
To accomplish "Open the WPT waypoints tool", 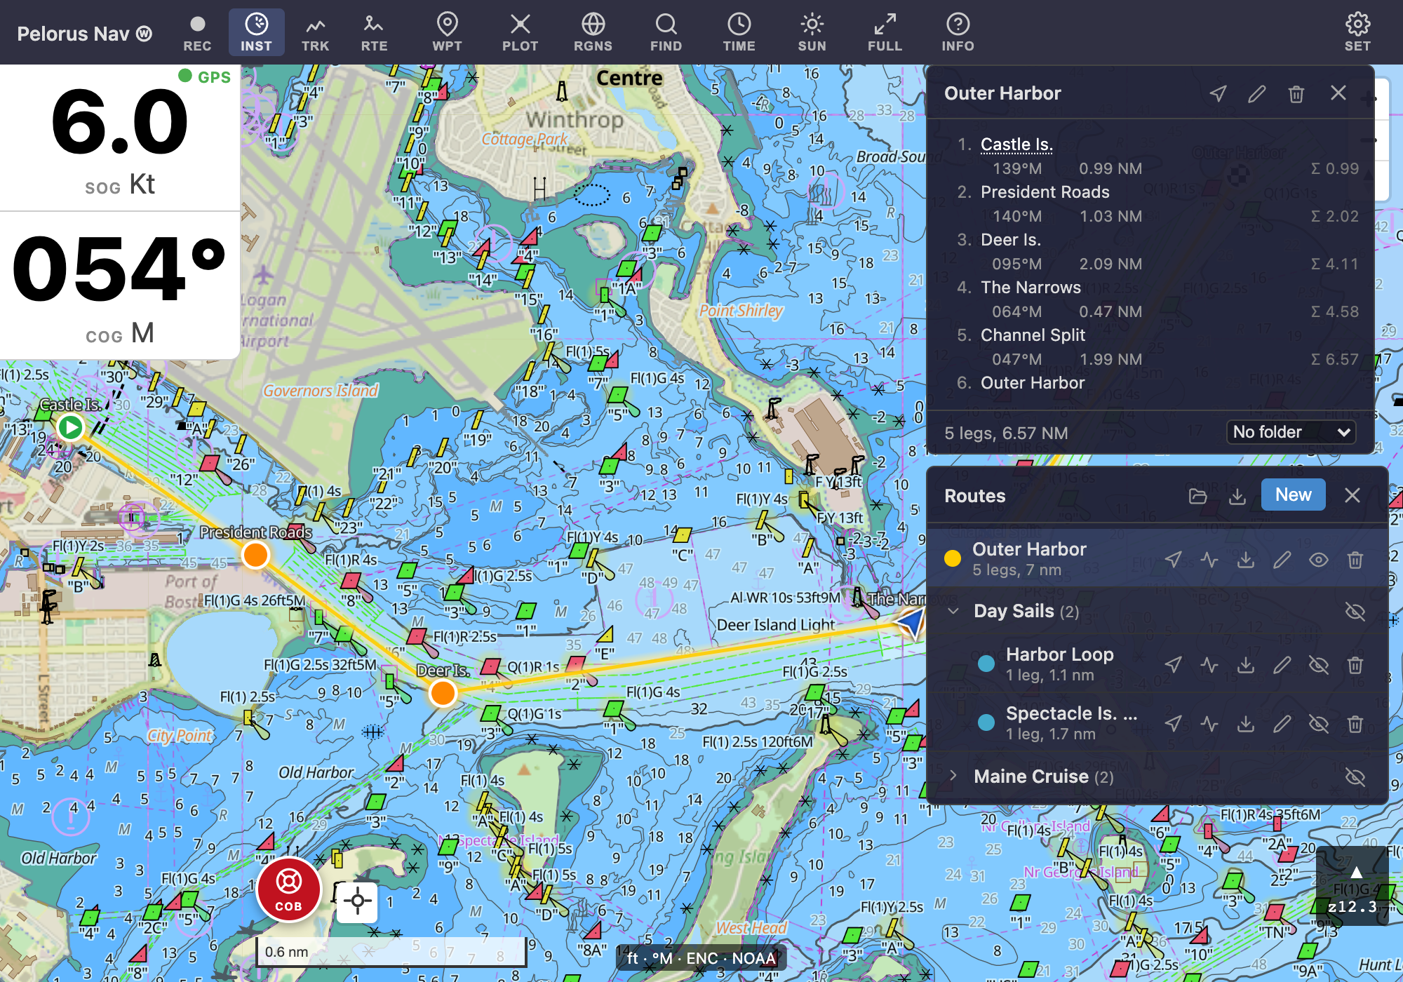I will (447, 33).
